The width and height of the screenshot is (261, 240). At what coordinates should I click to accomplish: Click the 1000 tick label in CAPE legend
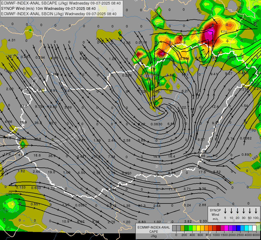(216, 235)
